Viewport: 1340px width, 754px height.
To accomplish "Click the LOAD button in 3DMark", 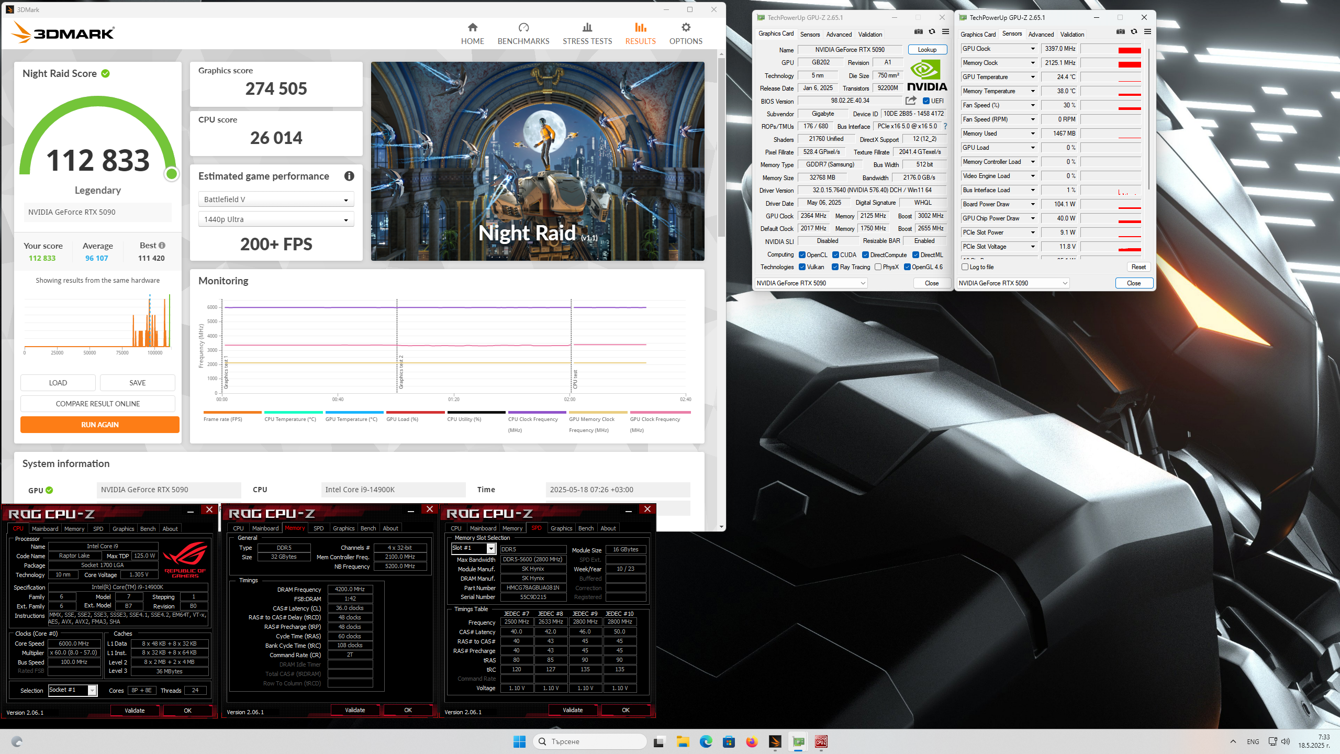I will click(x=58, y=383).
